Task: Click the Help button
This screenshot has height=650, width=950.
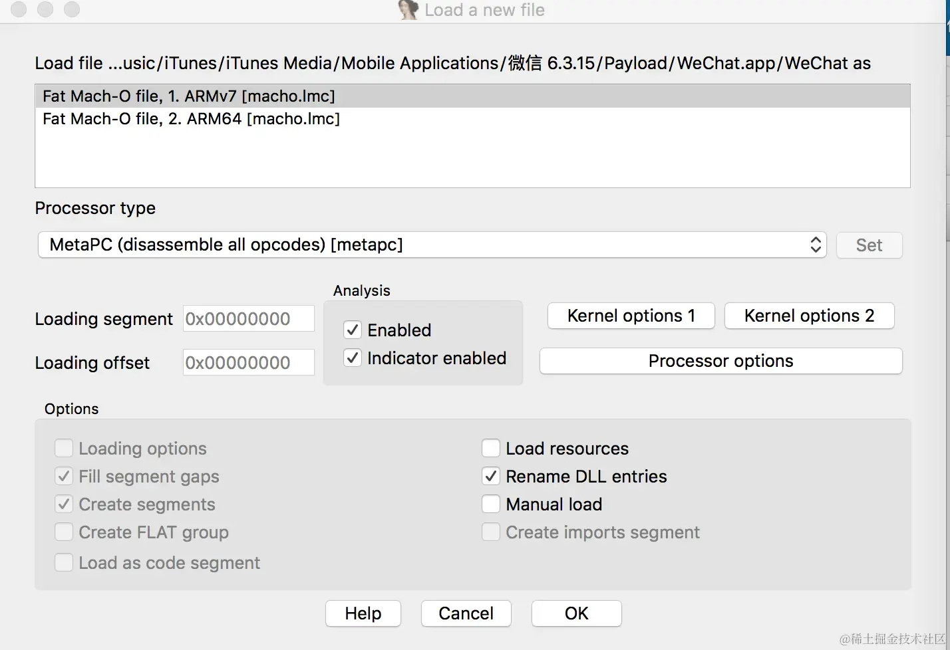Action: click(363, 613)
